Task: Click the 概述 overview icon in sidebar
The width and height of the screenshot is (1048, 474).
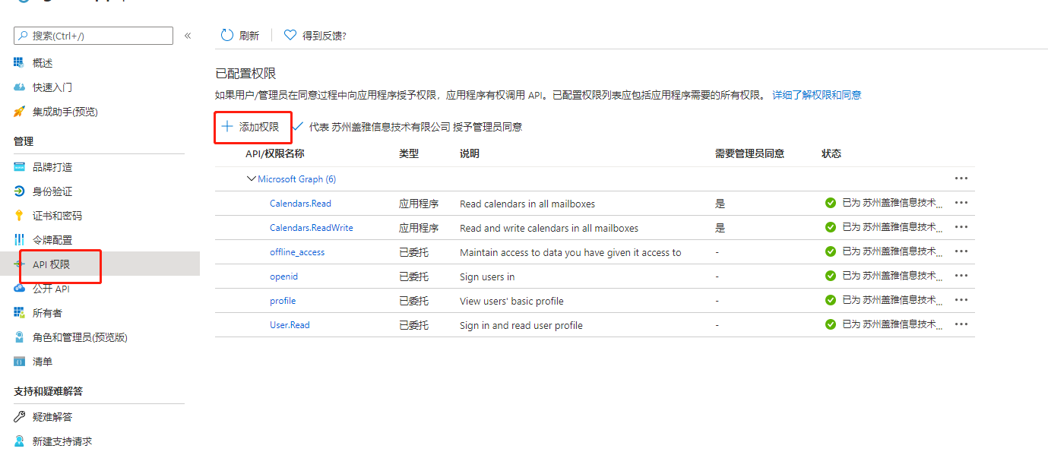Action: (x=19, y=63)
